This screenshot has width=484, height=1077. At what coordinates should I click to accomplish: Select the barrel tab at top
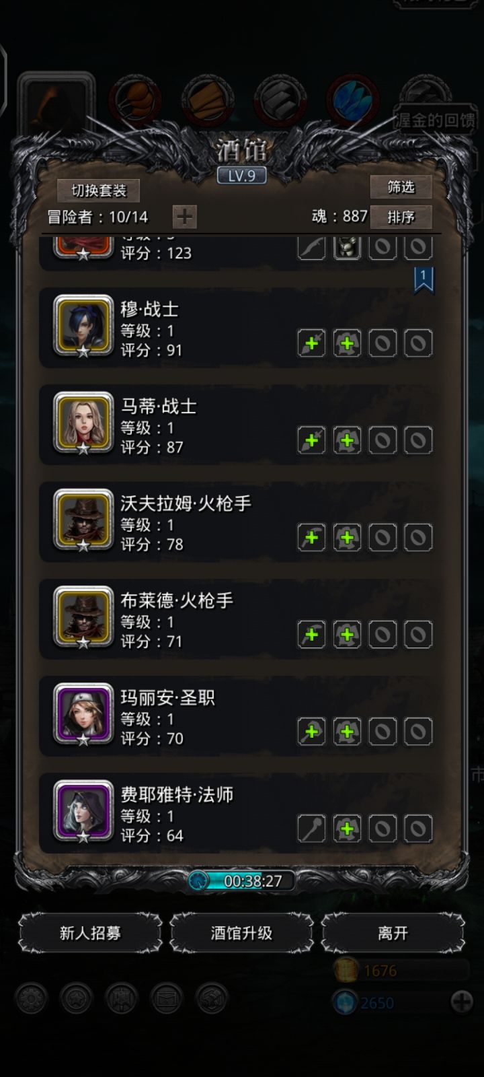click(134, 100)
